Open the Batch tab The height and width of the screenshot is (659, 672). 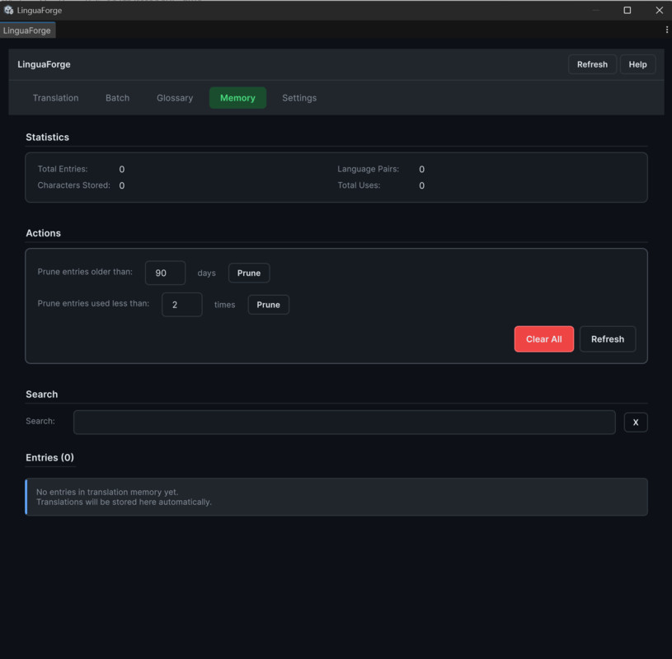tap(117, 97)
